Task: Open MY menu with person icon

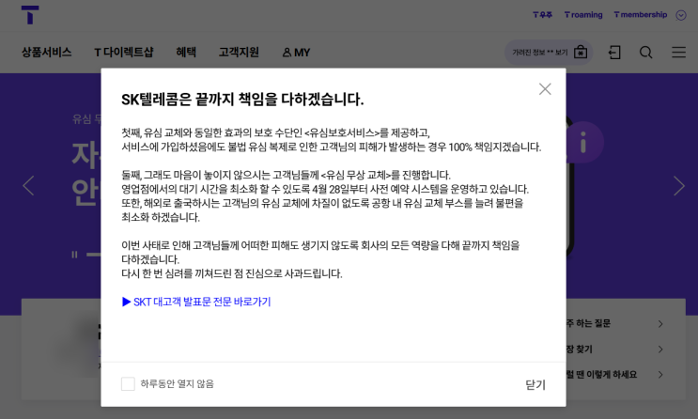Action: 297,53
